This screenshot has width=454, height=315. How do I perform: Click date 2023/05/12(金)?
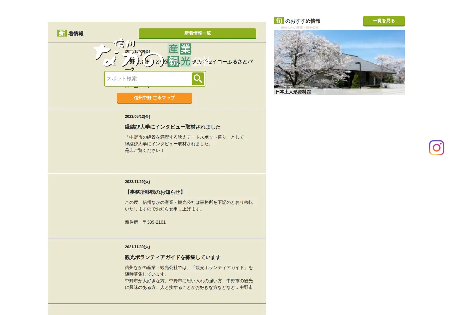tap(137, 117)
